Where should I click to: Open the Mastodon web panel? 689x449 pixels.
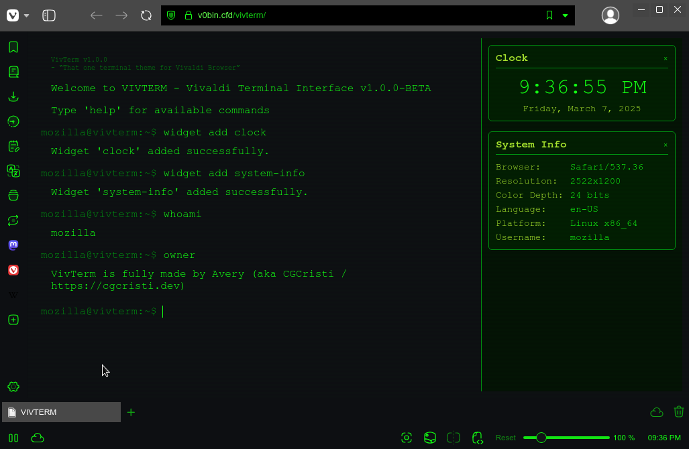click(13, 245)
